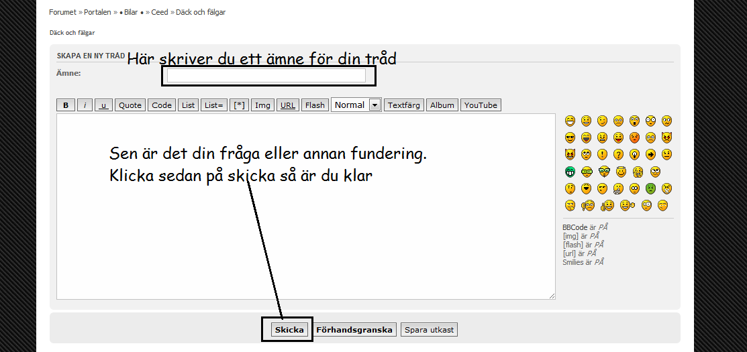Save the draft with Spara utkast
Image resolution: width=747 pixels, height=352 pixels.
[430, 330]
